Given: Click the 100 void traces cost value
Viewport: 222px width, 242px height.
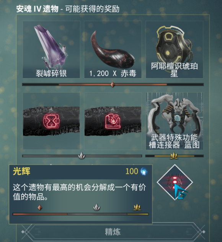Looking at the screenshot, I should coord(132,171).
